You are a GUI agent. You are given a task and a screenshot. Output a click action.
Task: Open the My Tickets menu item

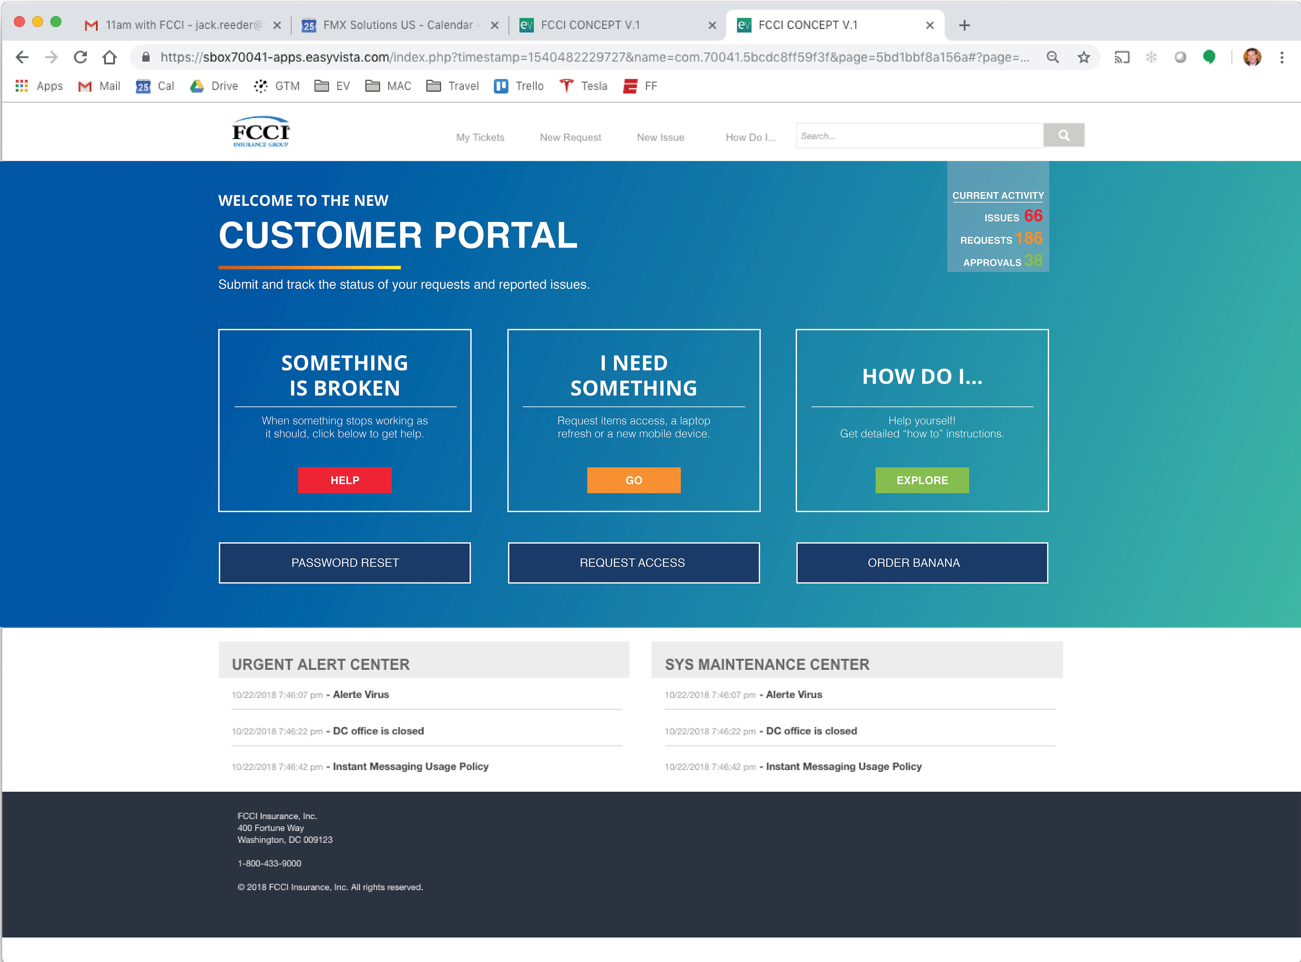[x=480, y=138]
